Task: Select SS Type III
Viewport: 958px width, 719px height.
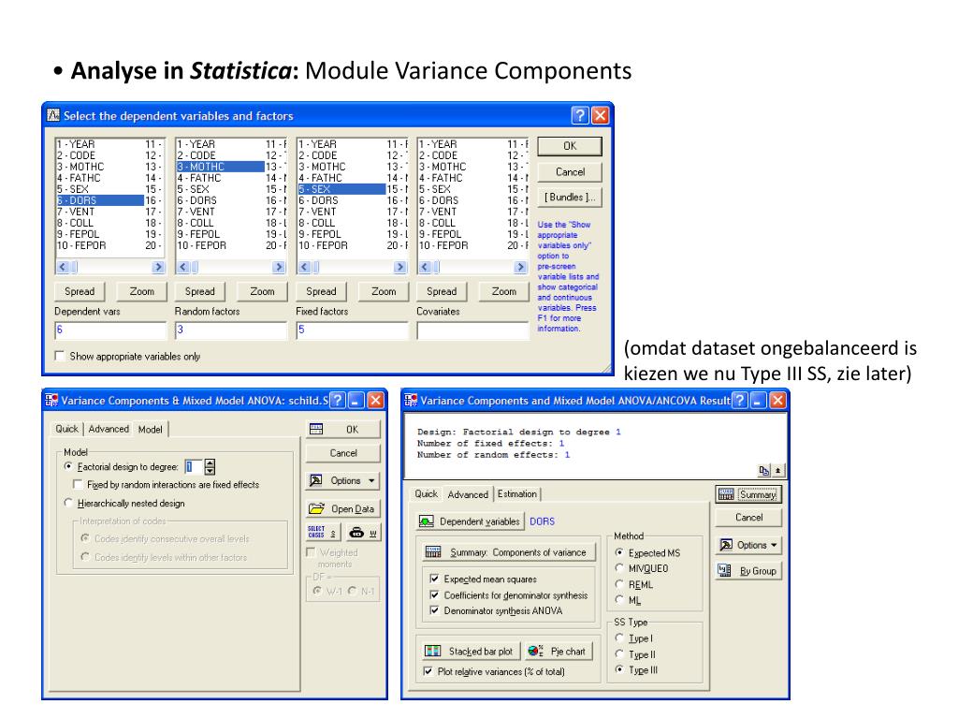Action: coord(619,670)
